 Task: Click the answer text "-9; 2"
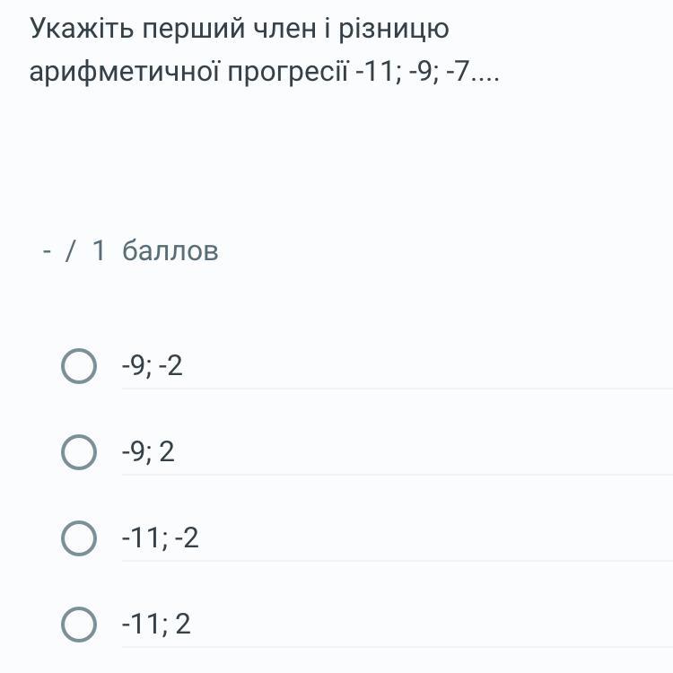148,452
